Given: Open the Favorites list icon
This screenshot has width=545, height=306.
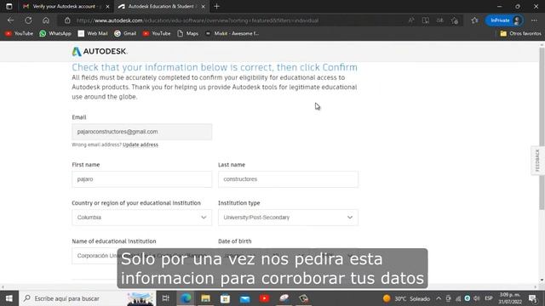Looking at the screenshot, I should [475, 20].
